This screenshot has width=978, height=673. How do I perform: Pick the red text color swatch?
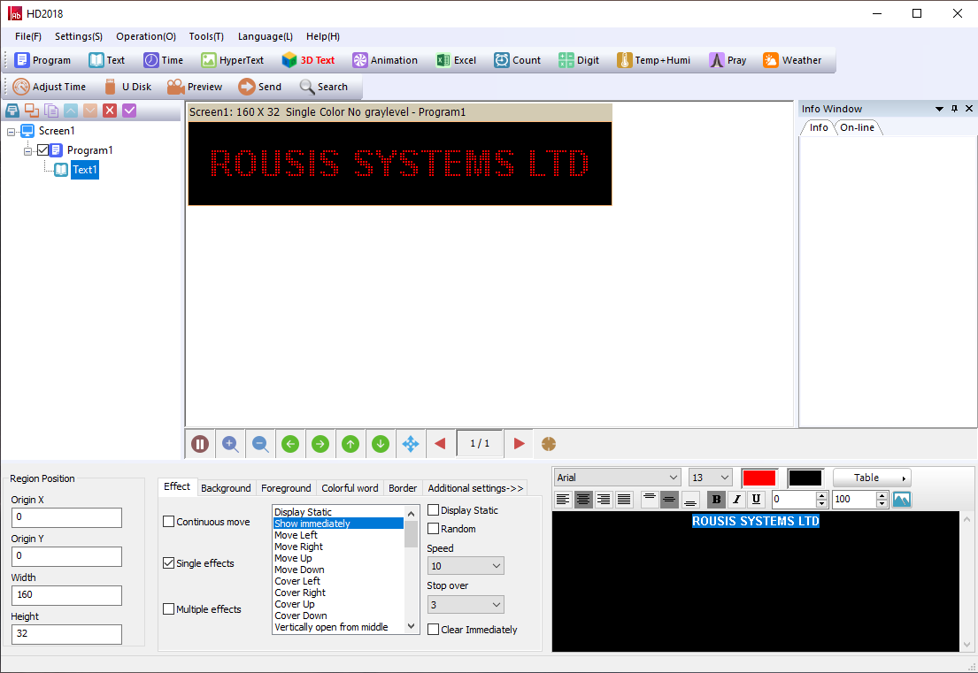click(x=759, y=478)
